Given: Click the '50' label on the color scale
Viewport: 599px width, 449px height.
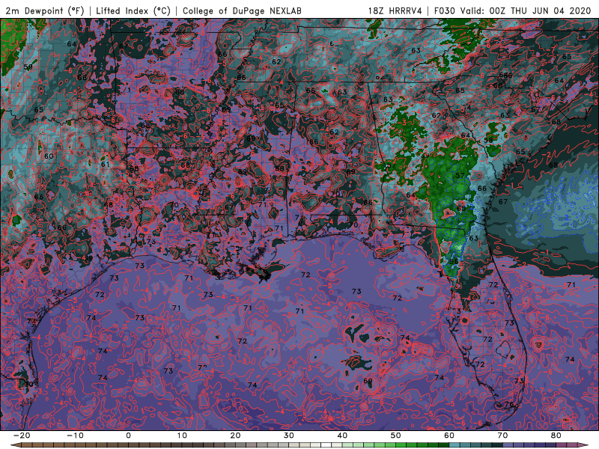Looking at the screenshot, I should tap(396, 436).
